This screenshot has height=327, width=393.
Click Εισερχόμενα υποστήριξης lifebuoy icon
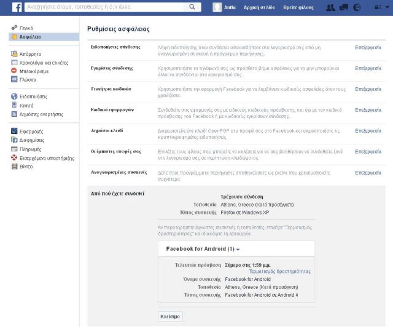pos(14,157)
